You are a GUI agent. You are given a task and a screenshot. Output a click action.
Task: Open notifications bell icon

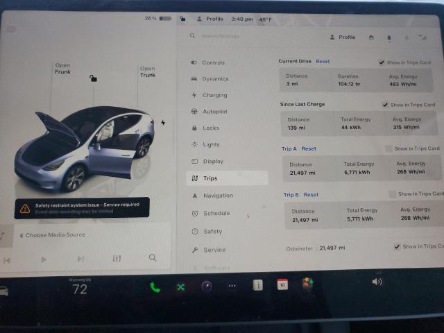[x=389, y=37]
